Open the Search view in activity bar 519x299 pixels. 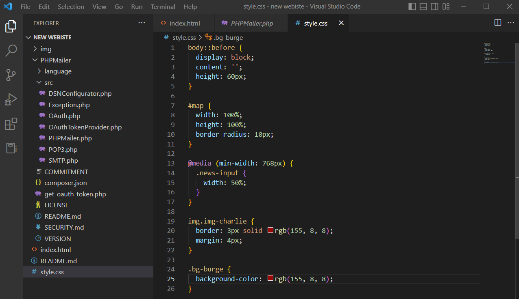[11, 50]
